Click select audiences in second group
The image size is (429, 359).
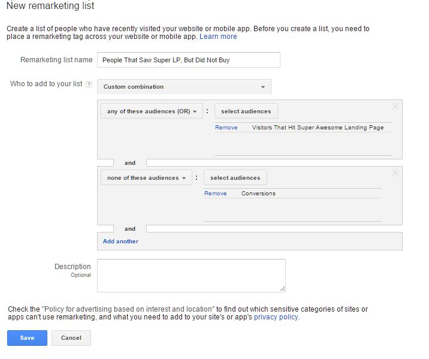pyautogui.click(x=235, y=177)
